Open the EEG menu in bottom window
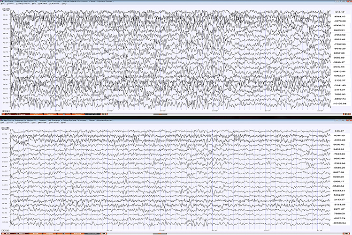 [x=33, y=123]
